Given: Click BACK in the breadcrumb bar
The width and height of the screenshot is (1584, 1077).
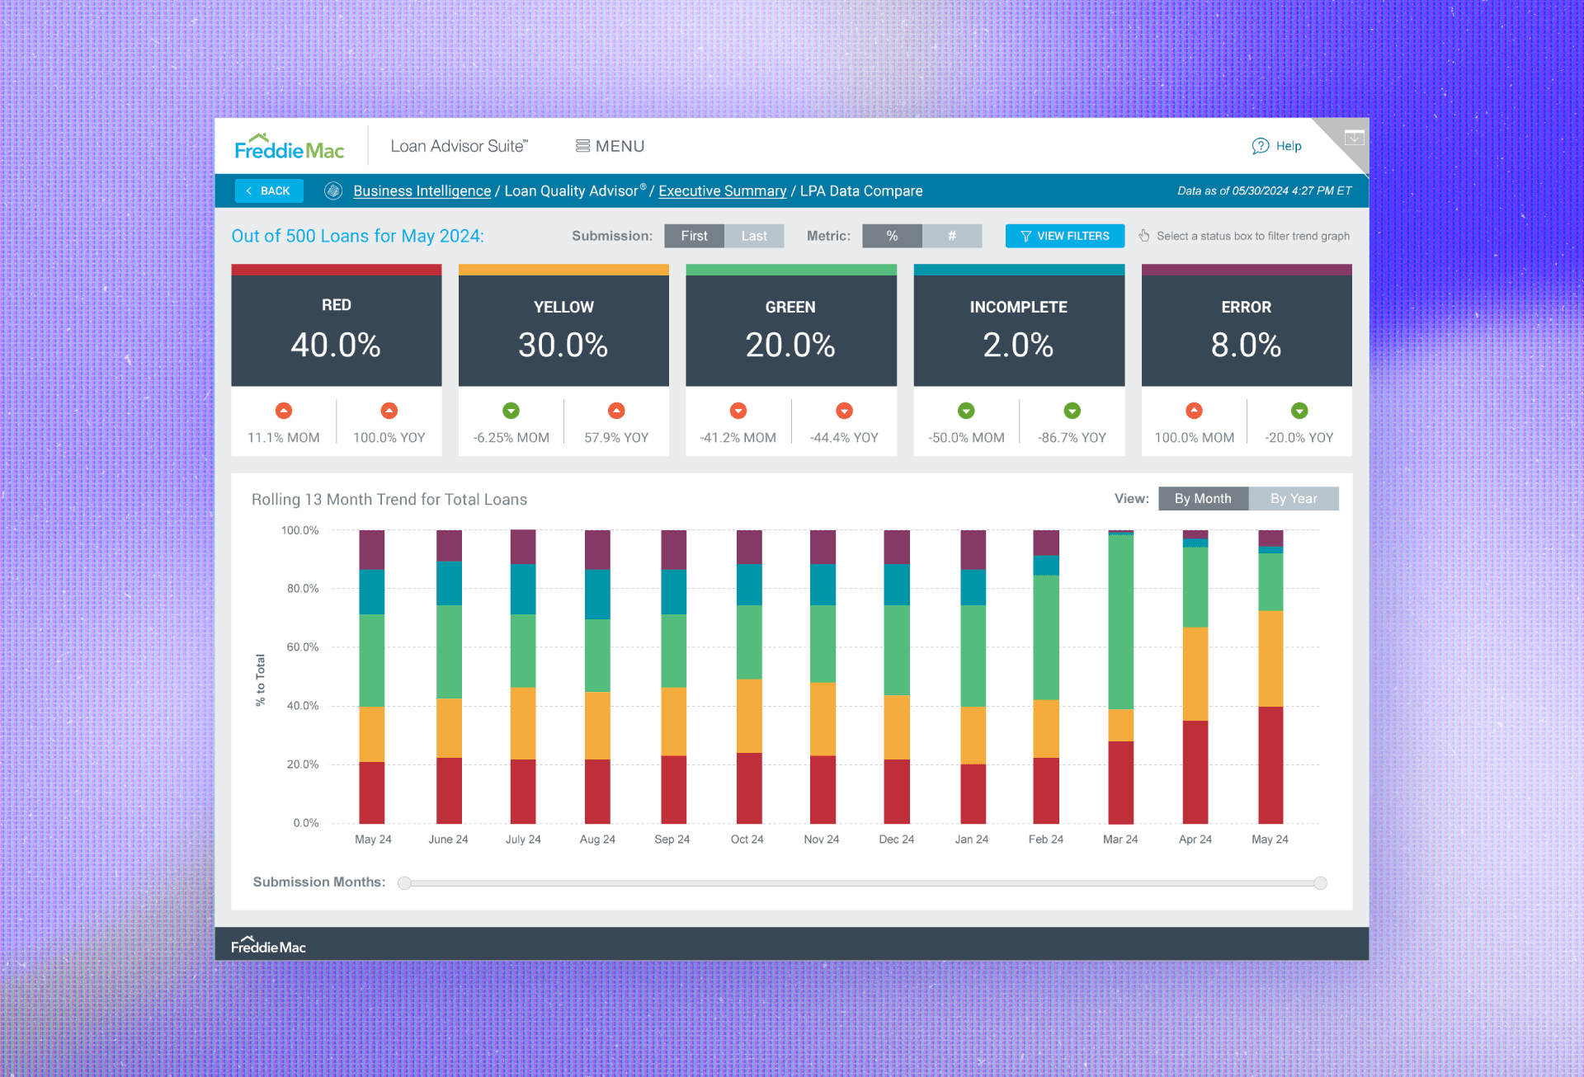Looking at the screenshot, I should pyautogui.click(x=268, y=190).
